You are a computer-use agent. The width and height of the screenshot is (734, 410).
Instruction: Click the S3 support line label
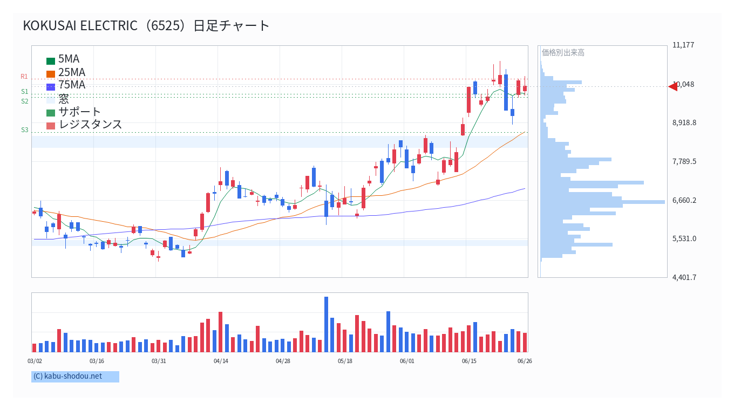(25, 130)
